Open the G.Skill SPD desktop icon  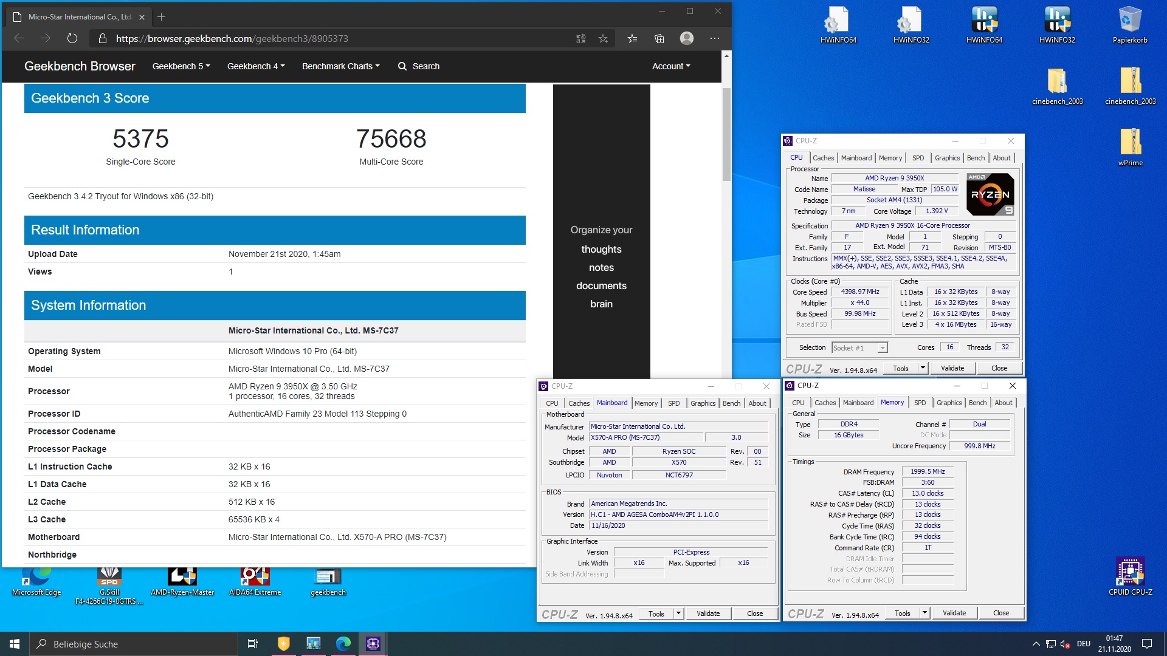pyautogui.click(x=109, y=586)
